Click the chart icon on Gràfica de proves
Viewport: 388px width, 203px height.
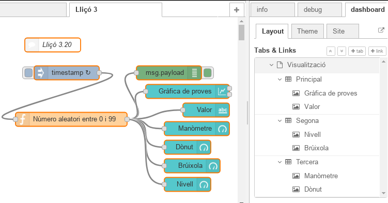pyautogui.click(x=222, y=91)
